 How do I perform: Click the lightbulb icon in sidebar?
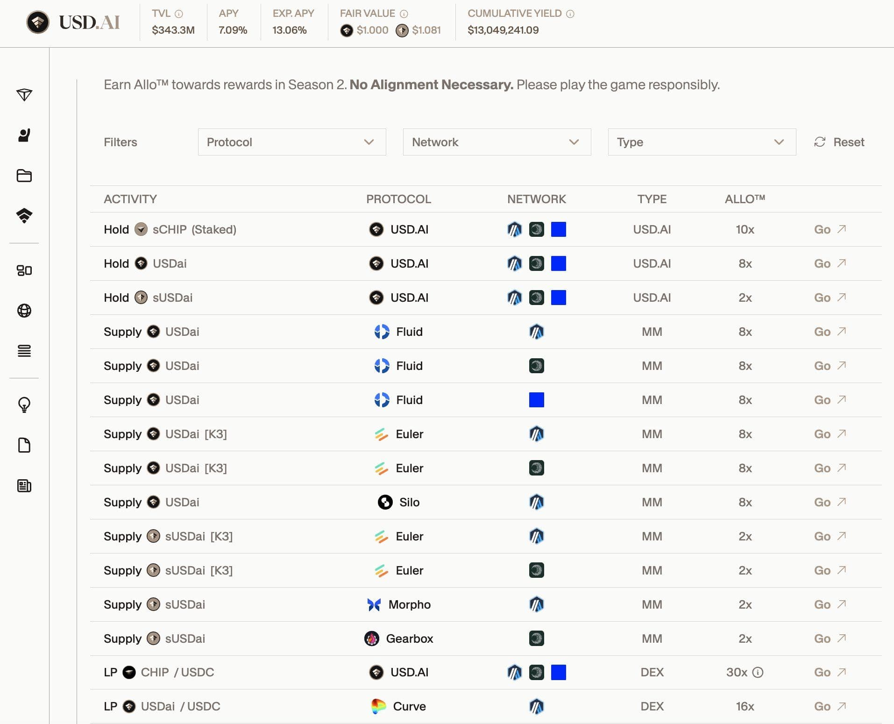[x=24, y=405]
